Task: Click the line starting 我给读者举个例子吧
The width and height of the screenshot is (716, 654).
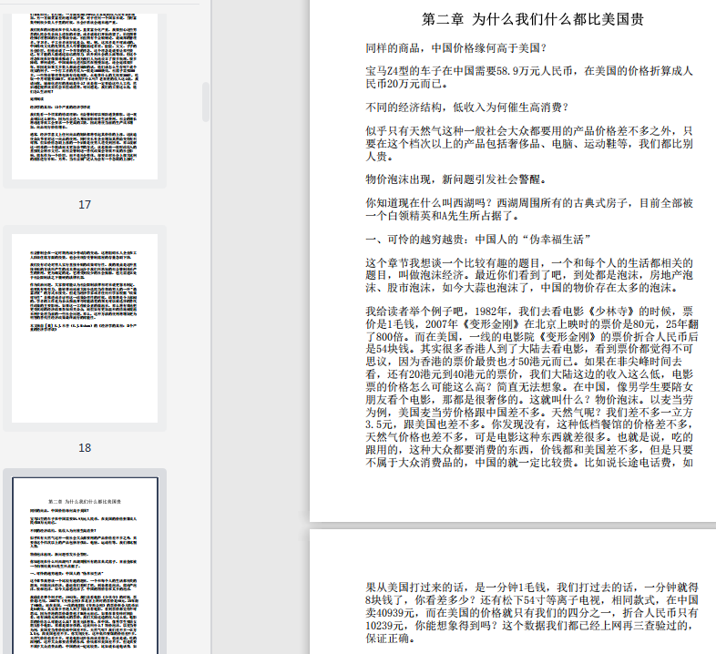Action: pos(529,312)
